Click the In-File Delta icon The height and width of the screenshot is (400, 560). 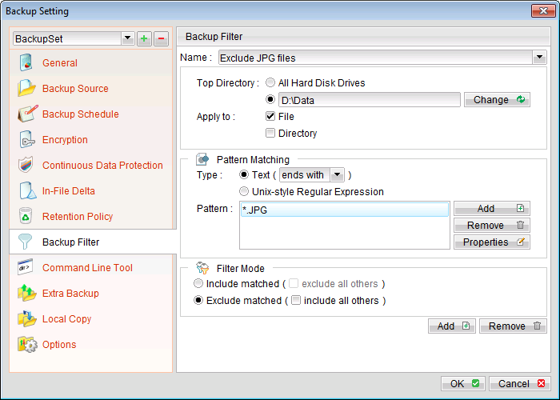pyautogui.click(x=27, y=190)
